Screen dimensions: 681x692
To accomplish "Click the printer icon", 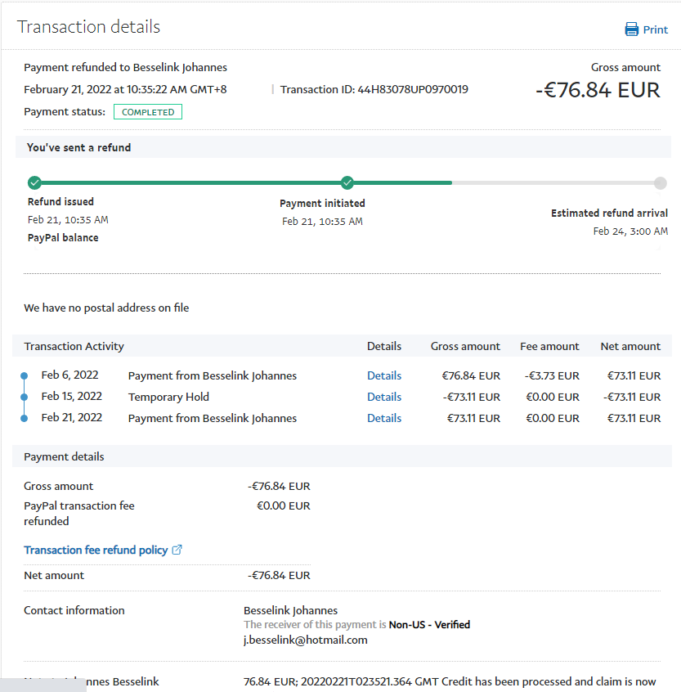I will [x=631, y=29].
